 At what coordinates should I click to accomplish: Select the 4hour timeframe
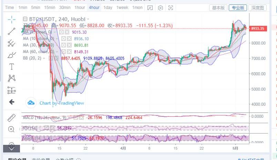coord(94,8)
